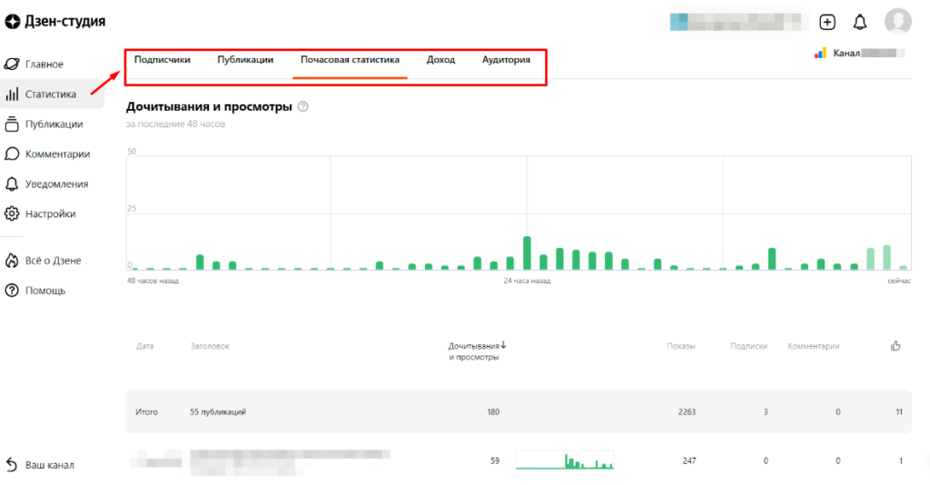Open Настройки in the sidebar

click(50, 214)
